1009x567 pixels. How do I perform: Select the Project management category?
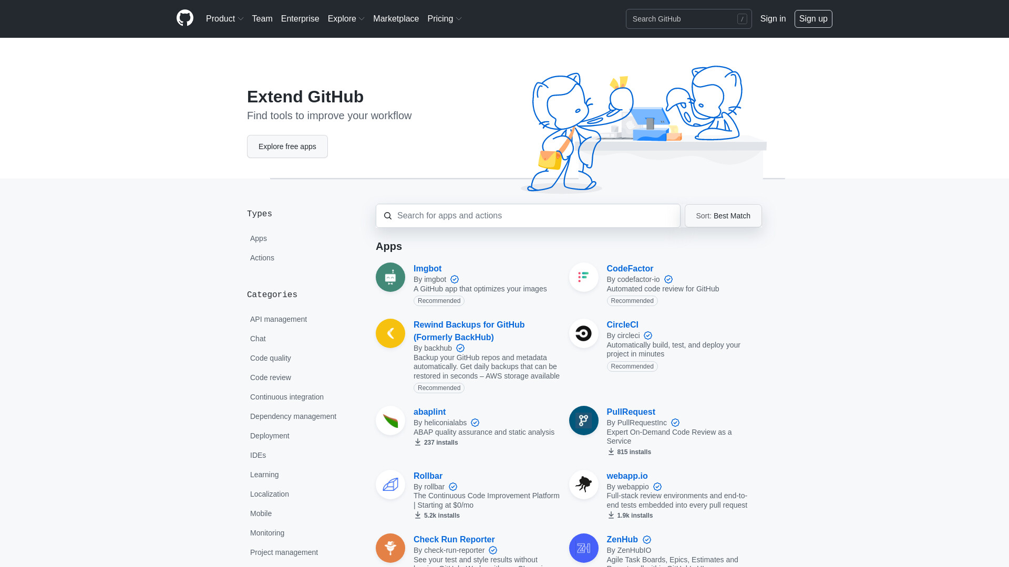pyautogui.click(x=284, y=552)
